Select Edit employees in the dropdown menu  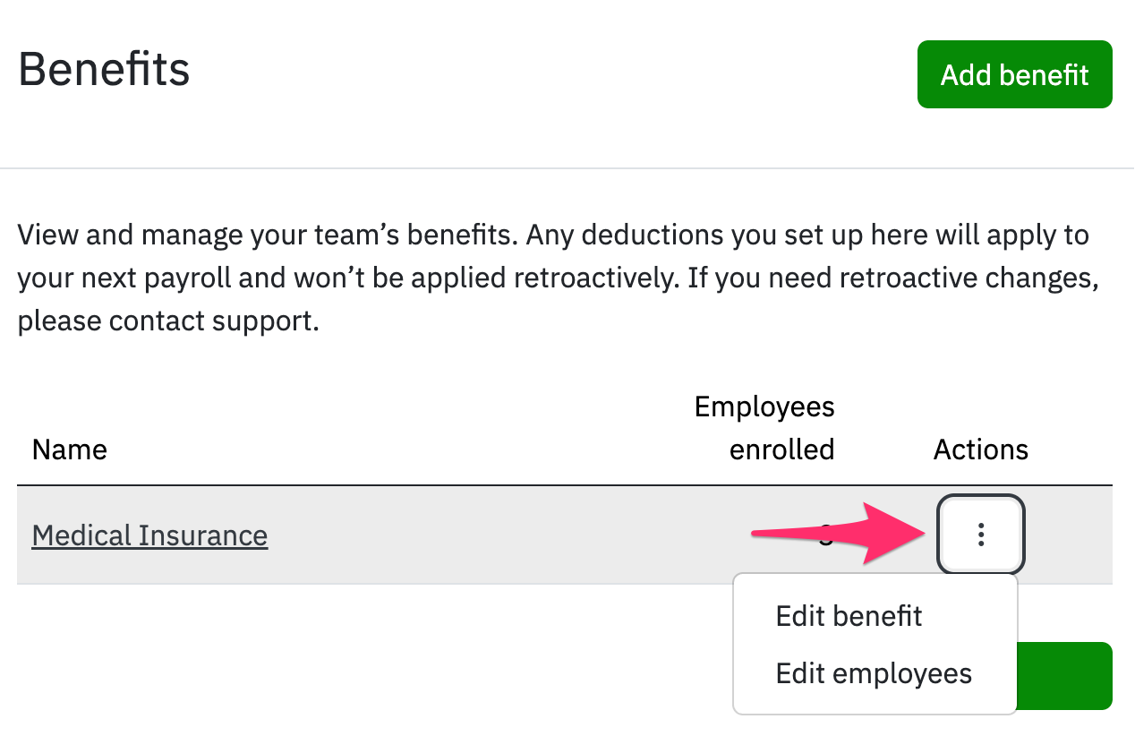tap(875, 673)
